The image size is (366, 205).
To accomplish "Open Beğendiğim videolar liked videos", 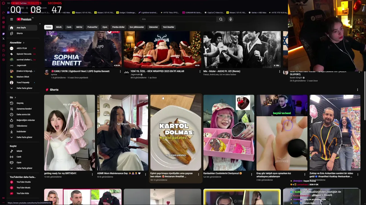I will [23, 120].
